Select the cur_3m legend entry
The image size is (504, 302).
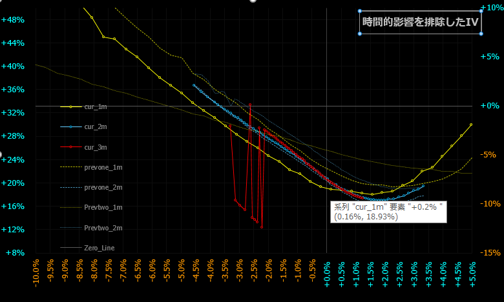pos(83,147)
